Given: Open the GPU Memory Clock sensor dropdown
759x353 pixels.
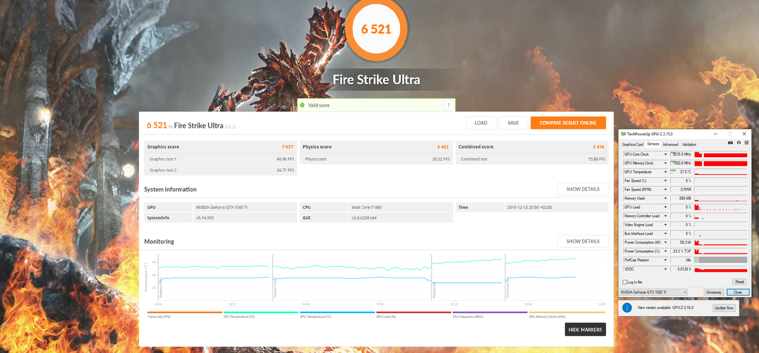Looking at the screenshot, I should [665, 163].
